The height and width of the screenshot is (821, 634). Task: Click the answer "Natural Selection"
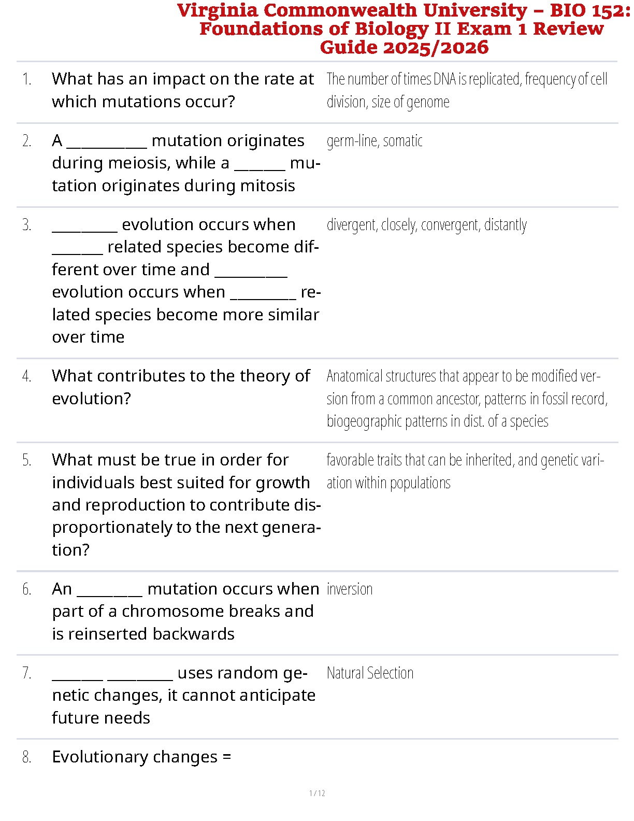coord(370,673)
